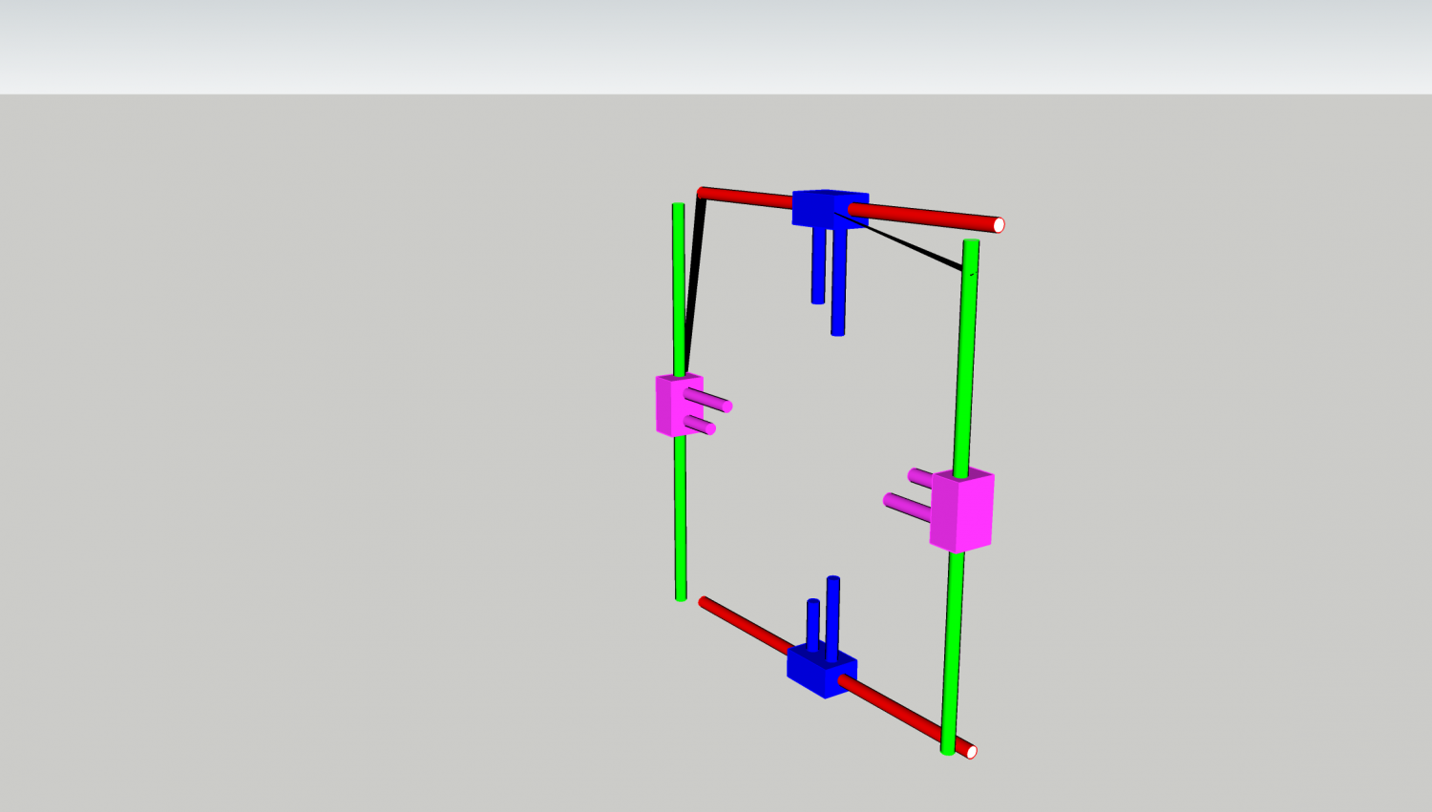
Task: Select the bottom blue slider block
Action: 819,672
